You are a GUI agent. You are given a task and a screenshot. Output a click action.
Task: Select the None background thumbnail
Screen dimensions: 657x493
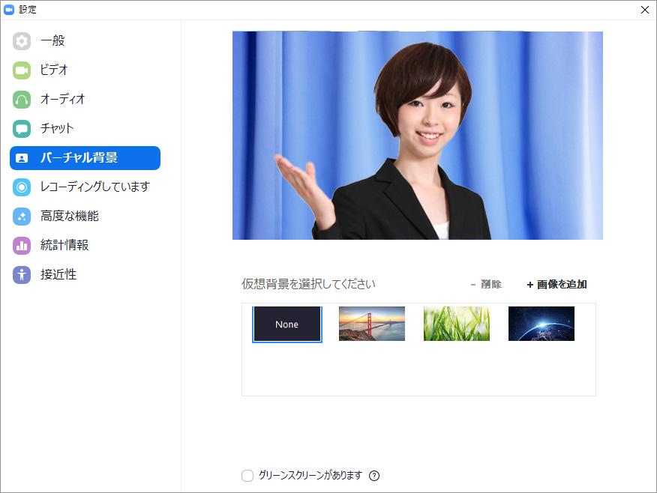pos(286,324)
